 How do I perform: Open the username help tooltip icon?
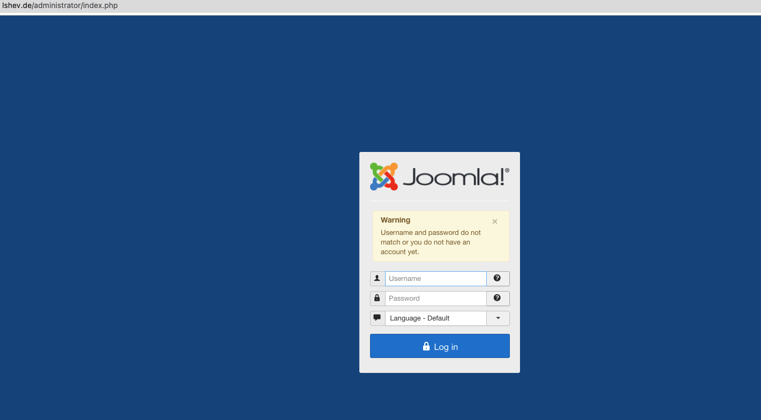[x=498, y=278]
